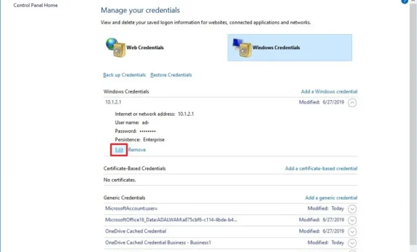Add a generic credential
Screen dimensions: 417x252
331,198
